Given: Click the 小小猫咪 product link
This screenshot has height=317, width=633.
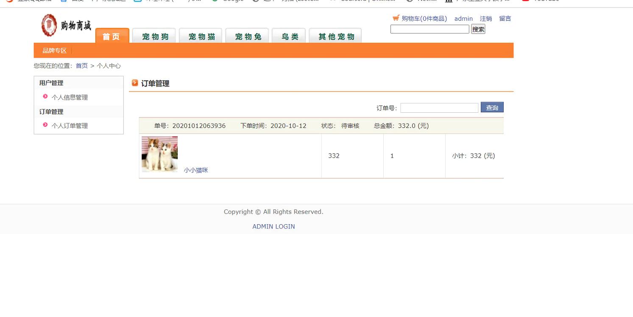Looking at the screenshot, I should point(196,170).
